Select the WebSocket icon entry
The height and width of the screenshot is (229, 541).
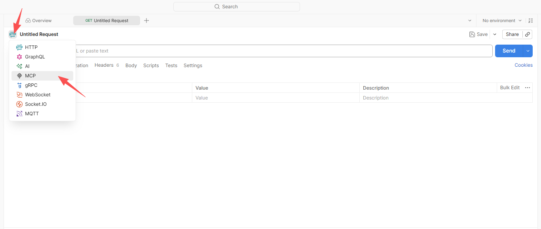pos(19,95)
